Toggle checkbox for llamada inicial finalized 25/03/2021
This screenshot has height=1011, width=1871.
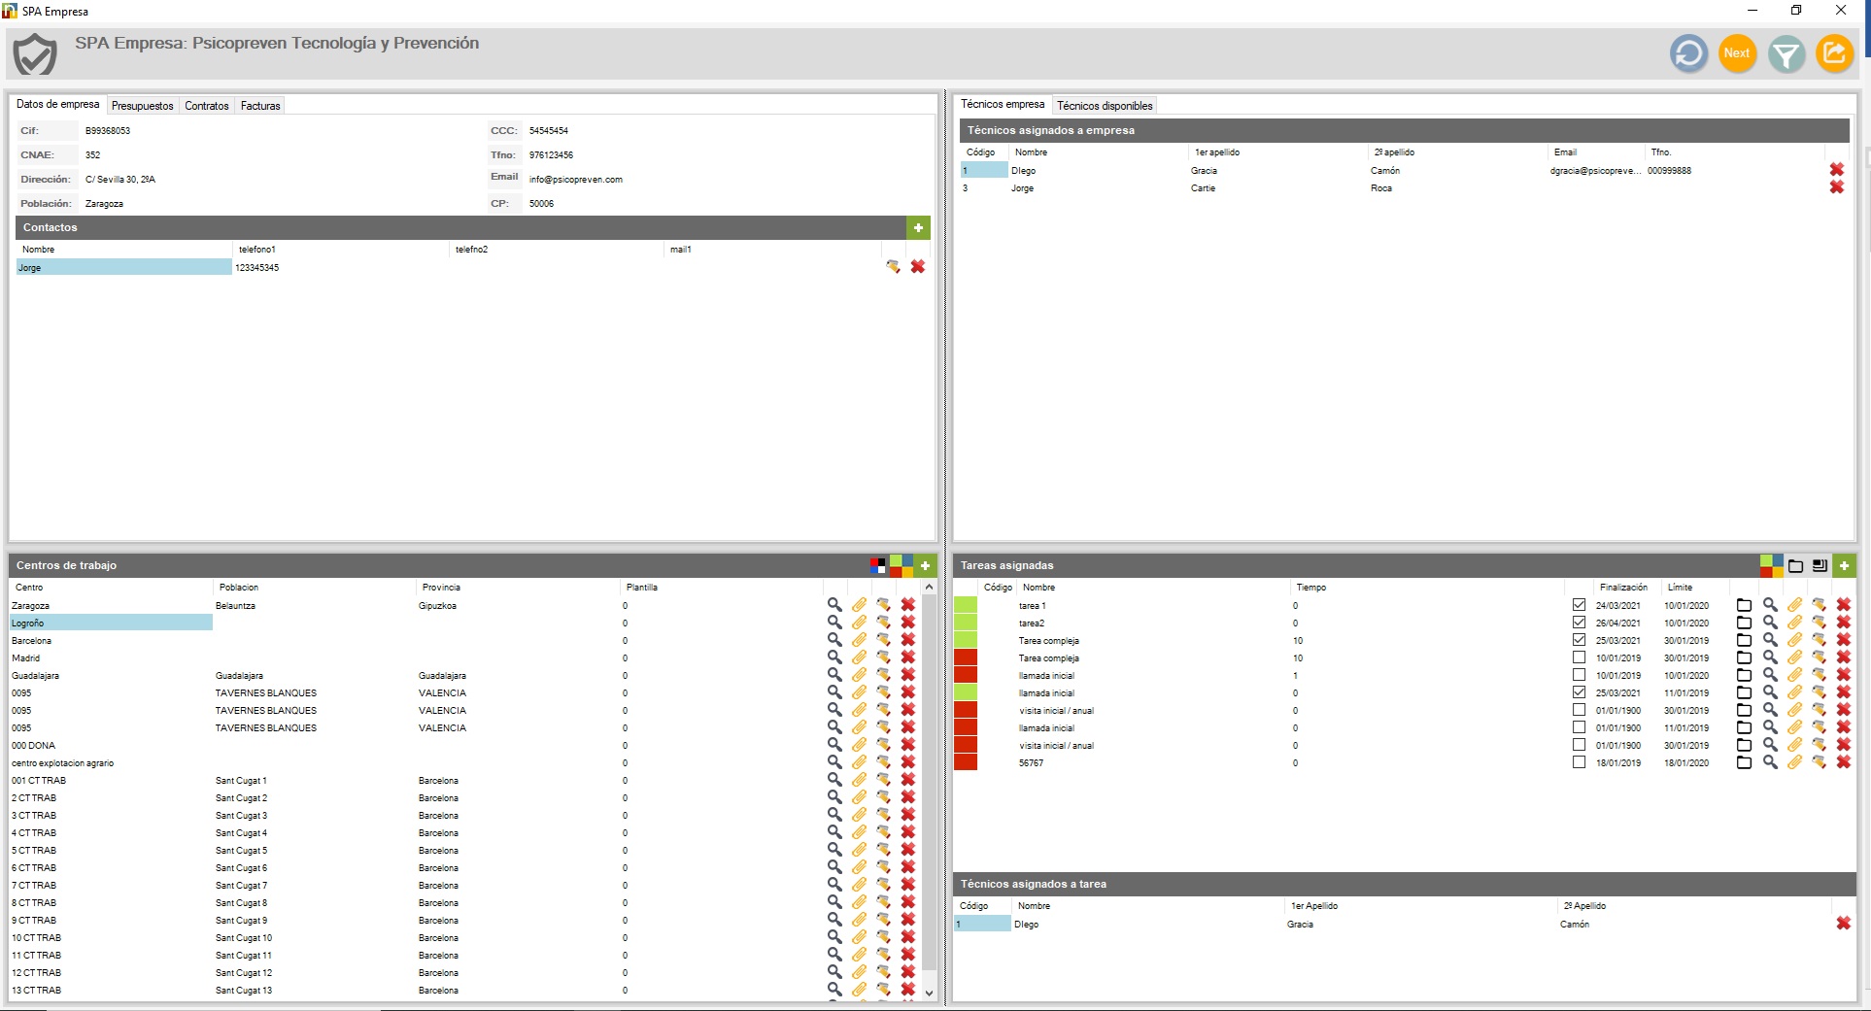(x=1579, y=692)
